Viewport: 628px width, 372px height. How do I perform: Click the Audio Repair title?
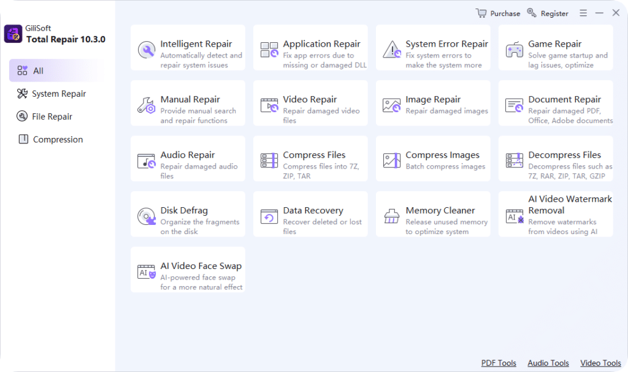(x=188, y=155)
